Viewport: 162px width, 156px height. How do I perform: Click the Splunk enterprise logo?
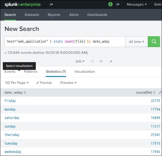click(22, 4)
